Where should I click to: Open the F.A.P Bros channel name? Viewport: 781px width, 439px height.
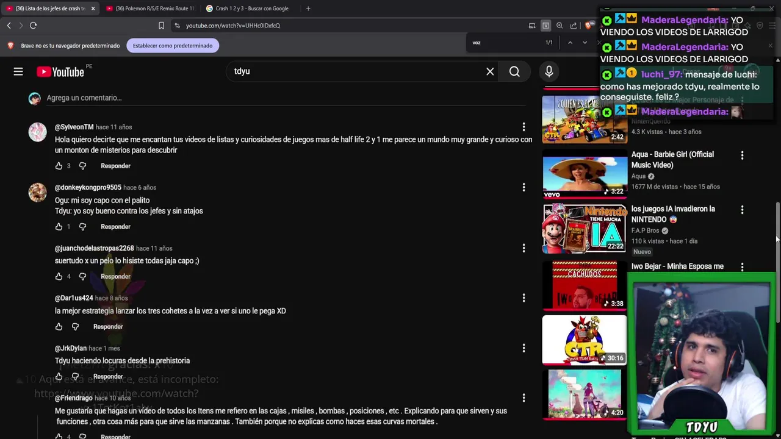pyautogui.click(x=645, y=230)
